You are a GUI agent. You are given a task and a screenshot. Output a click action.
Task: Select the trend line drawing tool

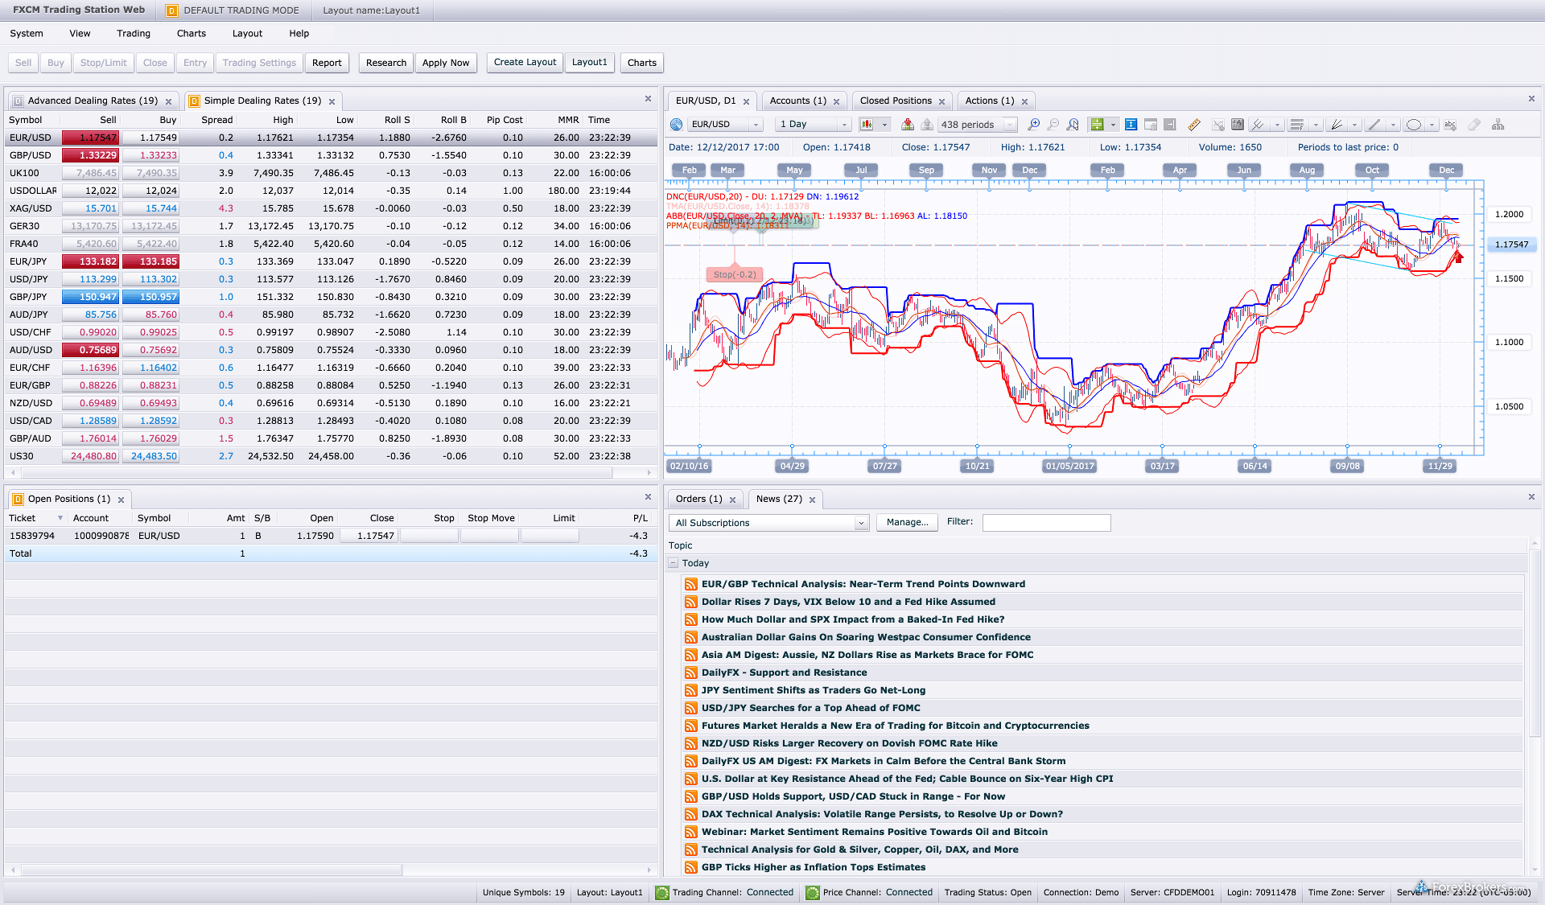pos(1374,125)
